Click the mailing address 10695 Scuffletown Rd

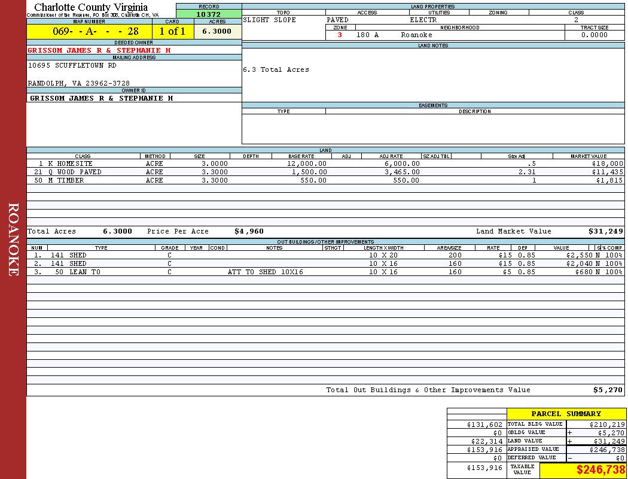[72, 65]
